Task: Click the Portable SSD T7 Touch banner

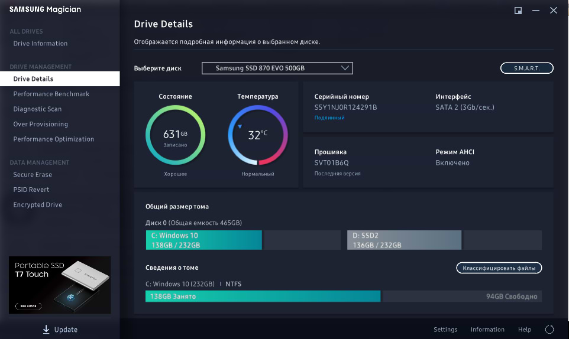Action: coord(60,285)
